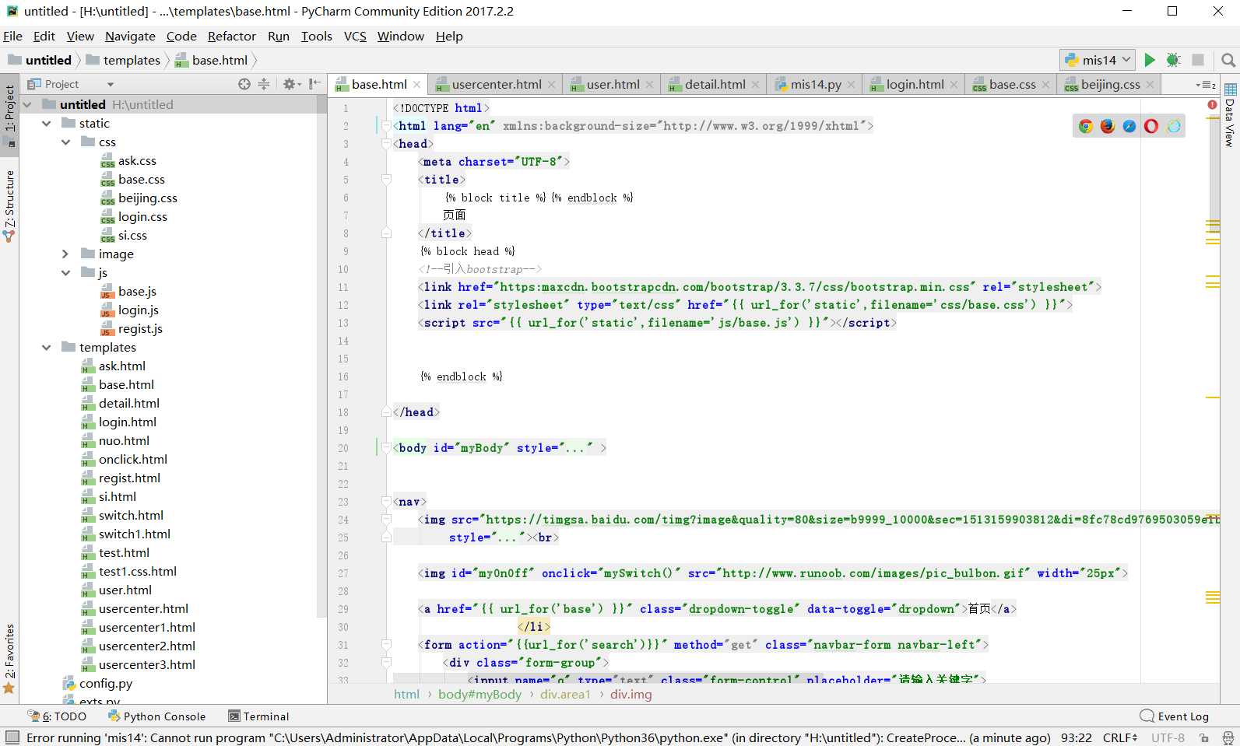This screenshot has height=746, width=1240.
Task: Open the File menu
Action: click(x=12, y=36)
